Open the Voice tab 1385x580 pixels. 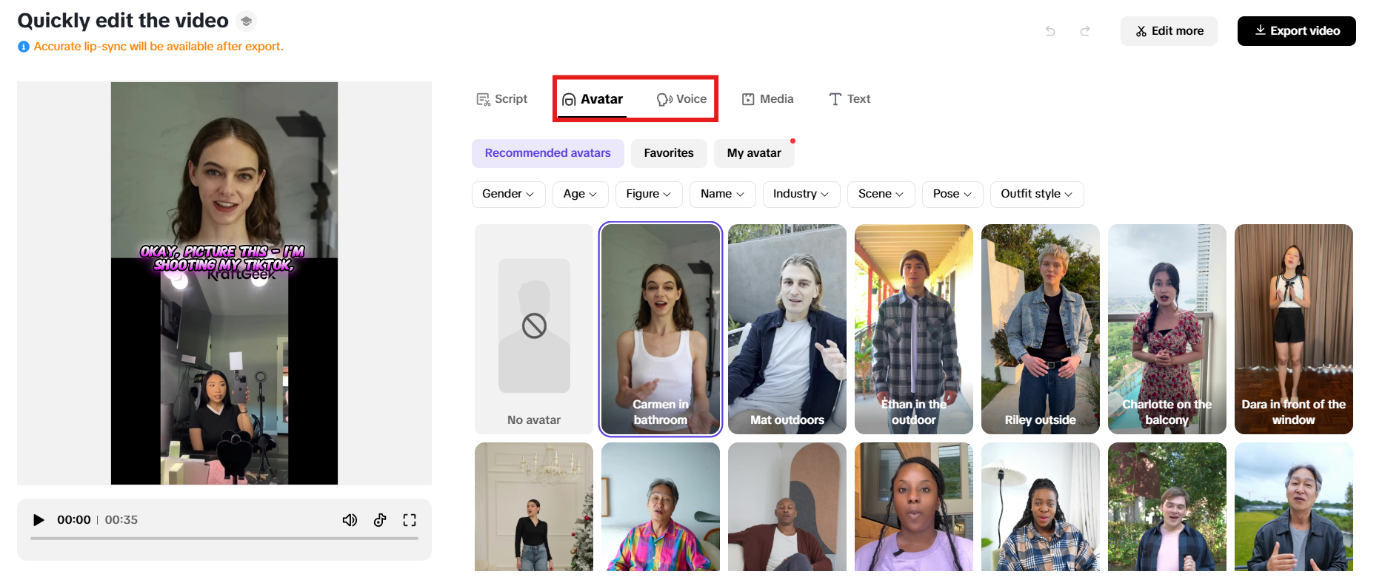point(681,99)
